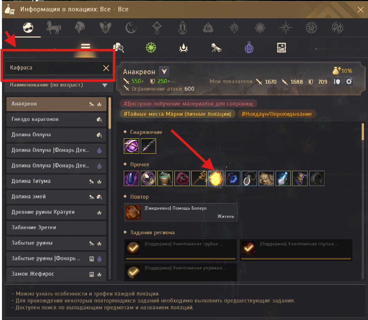Click the glowing yellow egg item icon
The height and width of the screenshot is (320, 368).
pos(215,178)
